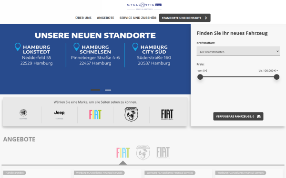
Task: Pick the Abarth scorpion brand logo
Action: click(132, 114)
